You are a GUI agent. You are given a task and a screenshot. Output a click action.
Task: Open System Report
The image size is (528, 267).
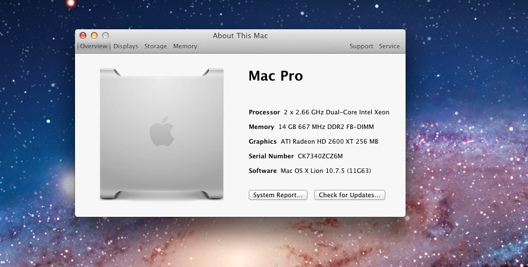(x=278, y=195)
